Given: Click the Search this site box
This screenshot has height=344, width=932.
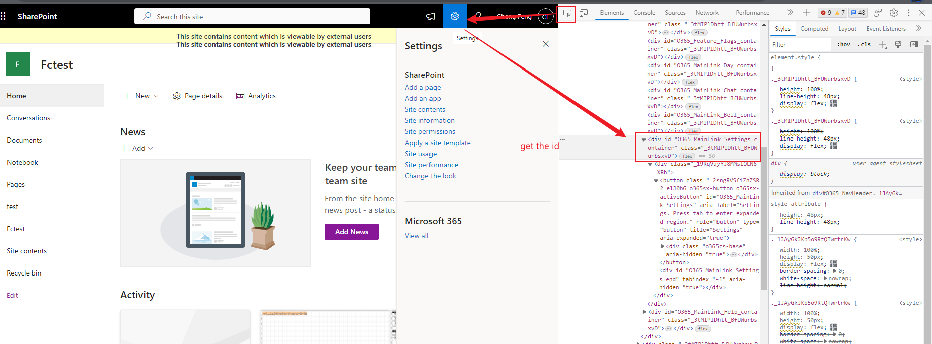Looking at the screenshot, I should tap(252, 16).
